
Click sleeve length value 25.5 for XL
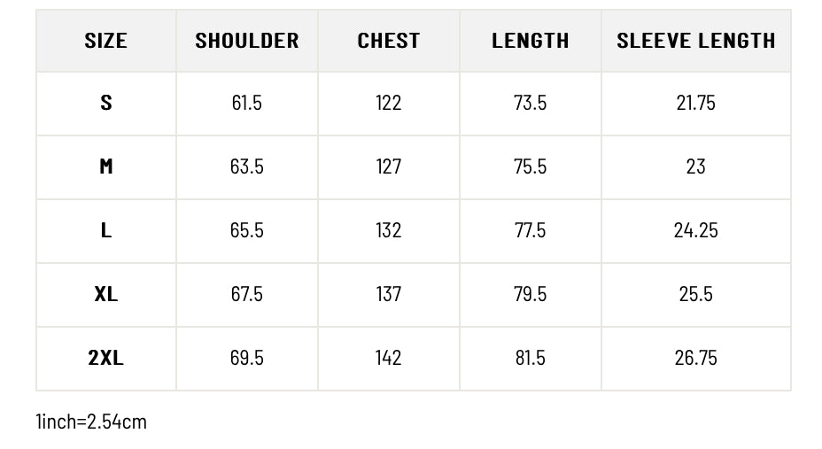pyautogui.click(x=696, y=294)
